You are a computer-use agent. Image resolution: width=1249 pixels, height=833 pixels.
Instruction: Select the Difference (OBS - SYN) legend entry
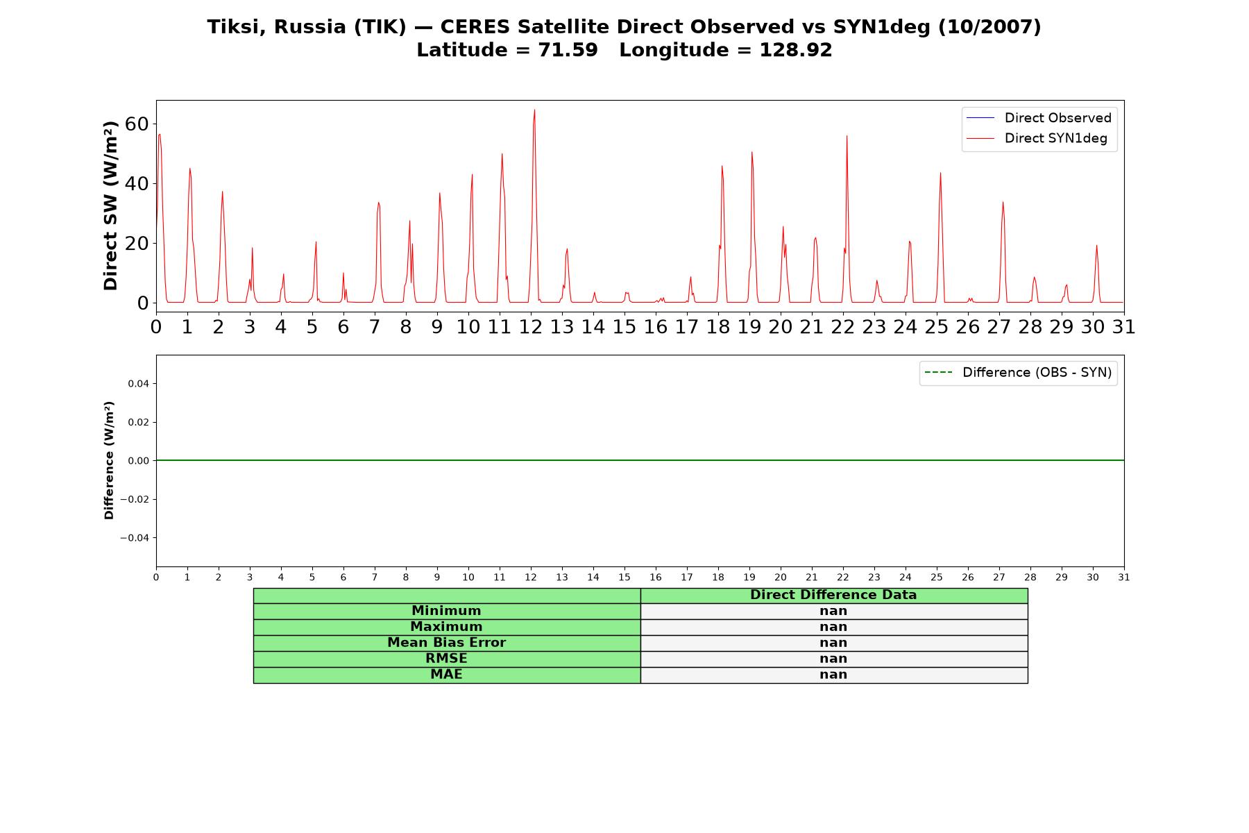[1018, 373]
